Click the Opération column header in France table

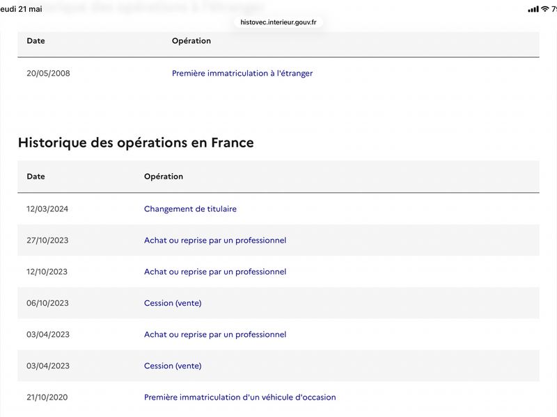164,177
